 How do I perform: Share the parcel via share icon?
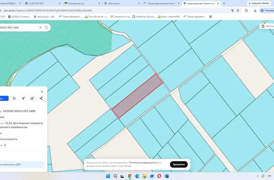(x=41, y=98)
